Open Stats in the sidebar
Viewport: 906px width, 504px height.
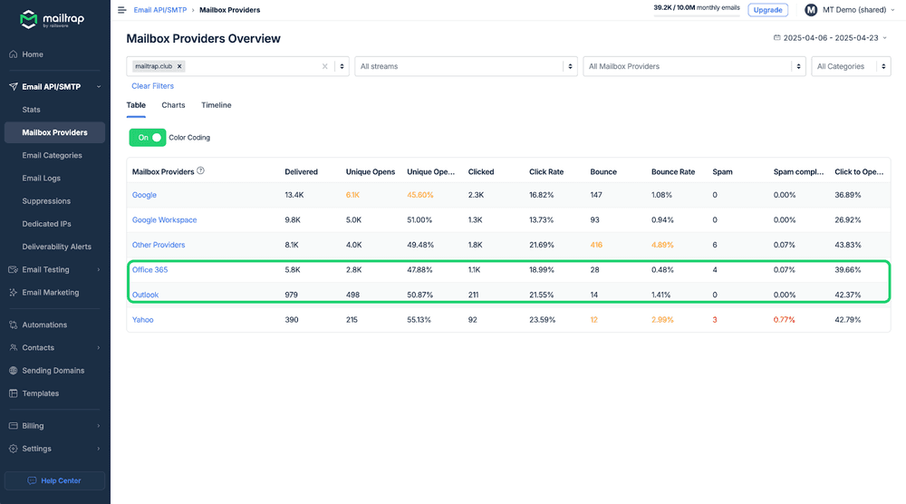(x=31, y=110)
